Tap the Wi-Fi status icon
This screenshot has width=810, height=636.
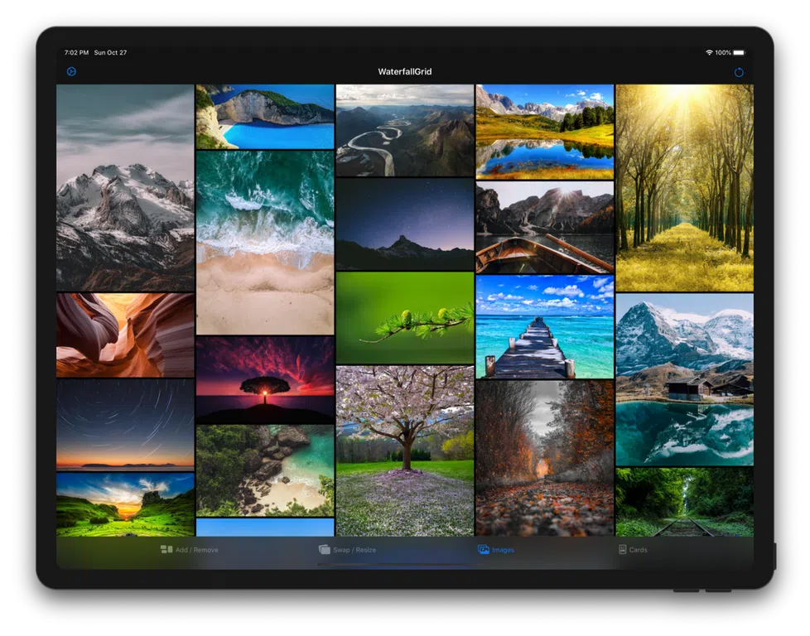click(709, 53)
